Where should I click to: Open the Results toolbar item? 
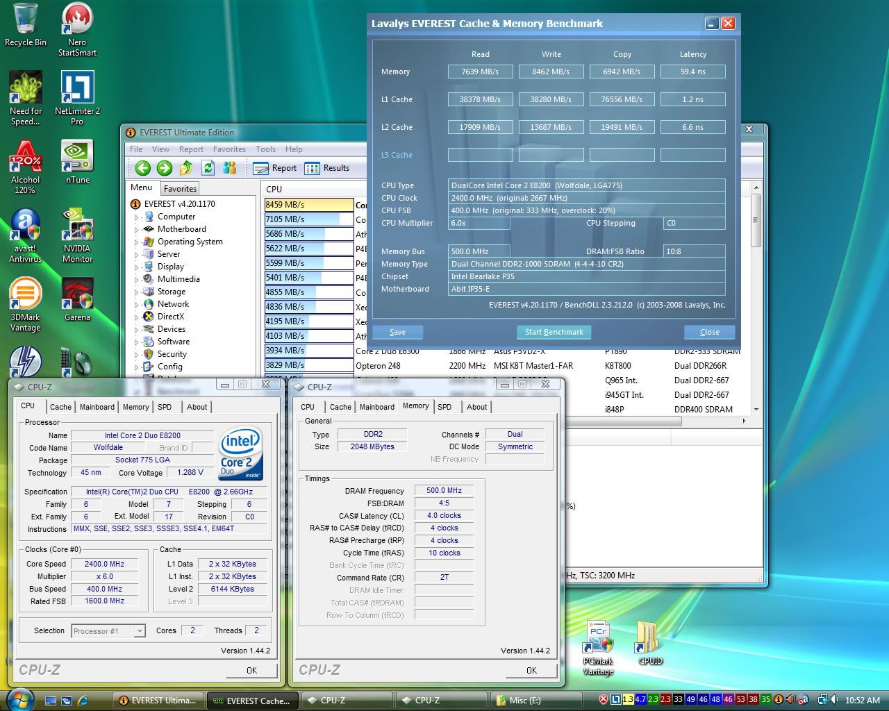tap(327, 168)
